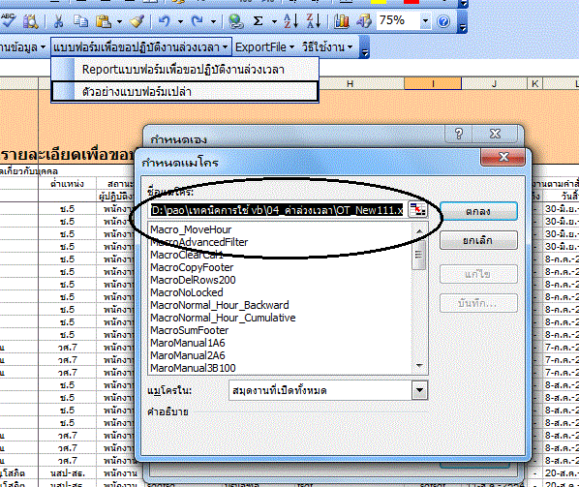The image size is (579, 487).
Task: Click the Spelling check ABC icon
Action: pos(8,21)
